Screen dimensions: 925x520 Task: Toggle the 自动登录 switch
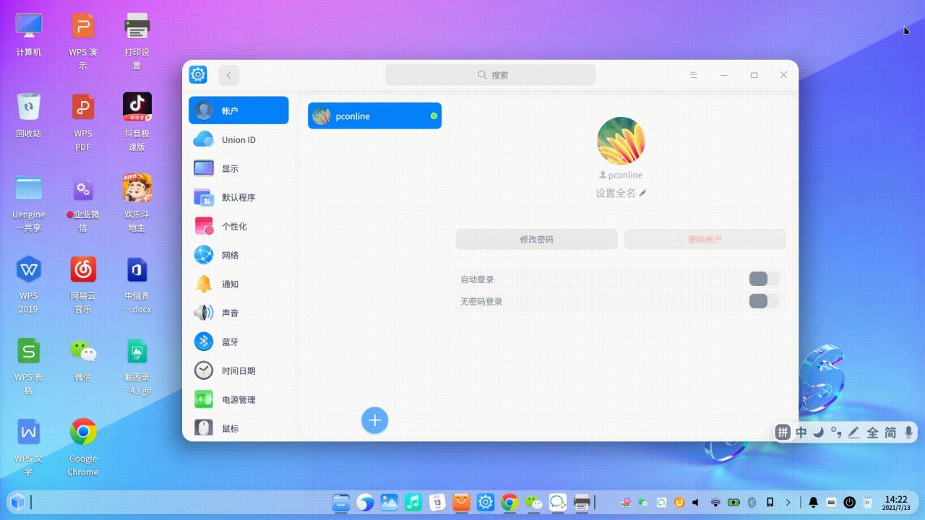point(764,279)
